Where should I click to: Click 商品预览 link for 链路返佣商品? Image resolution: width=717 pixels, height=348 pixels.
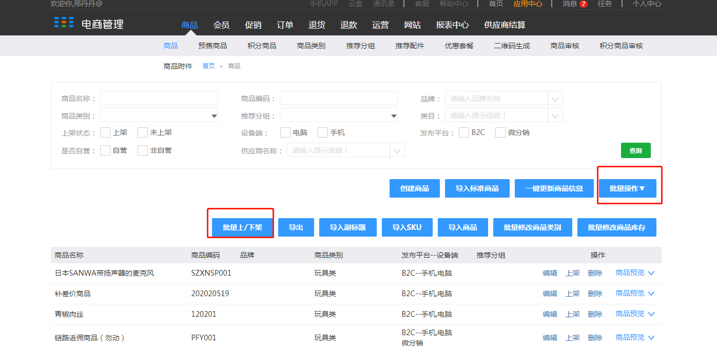click(630, 338)
